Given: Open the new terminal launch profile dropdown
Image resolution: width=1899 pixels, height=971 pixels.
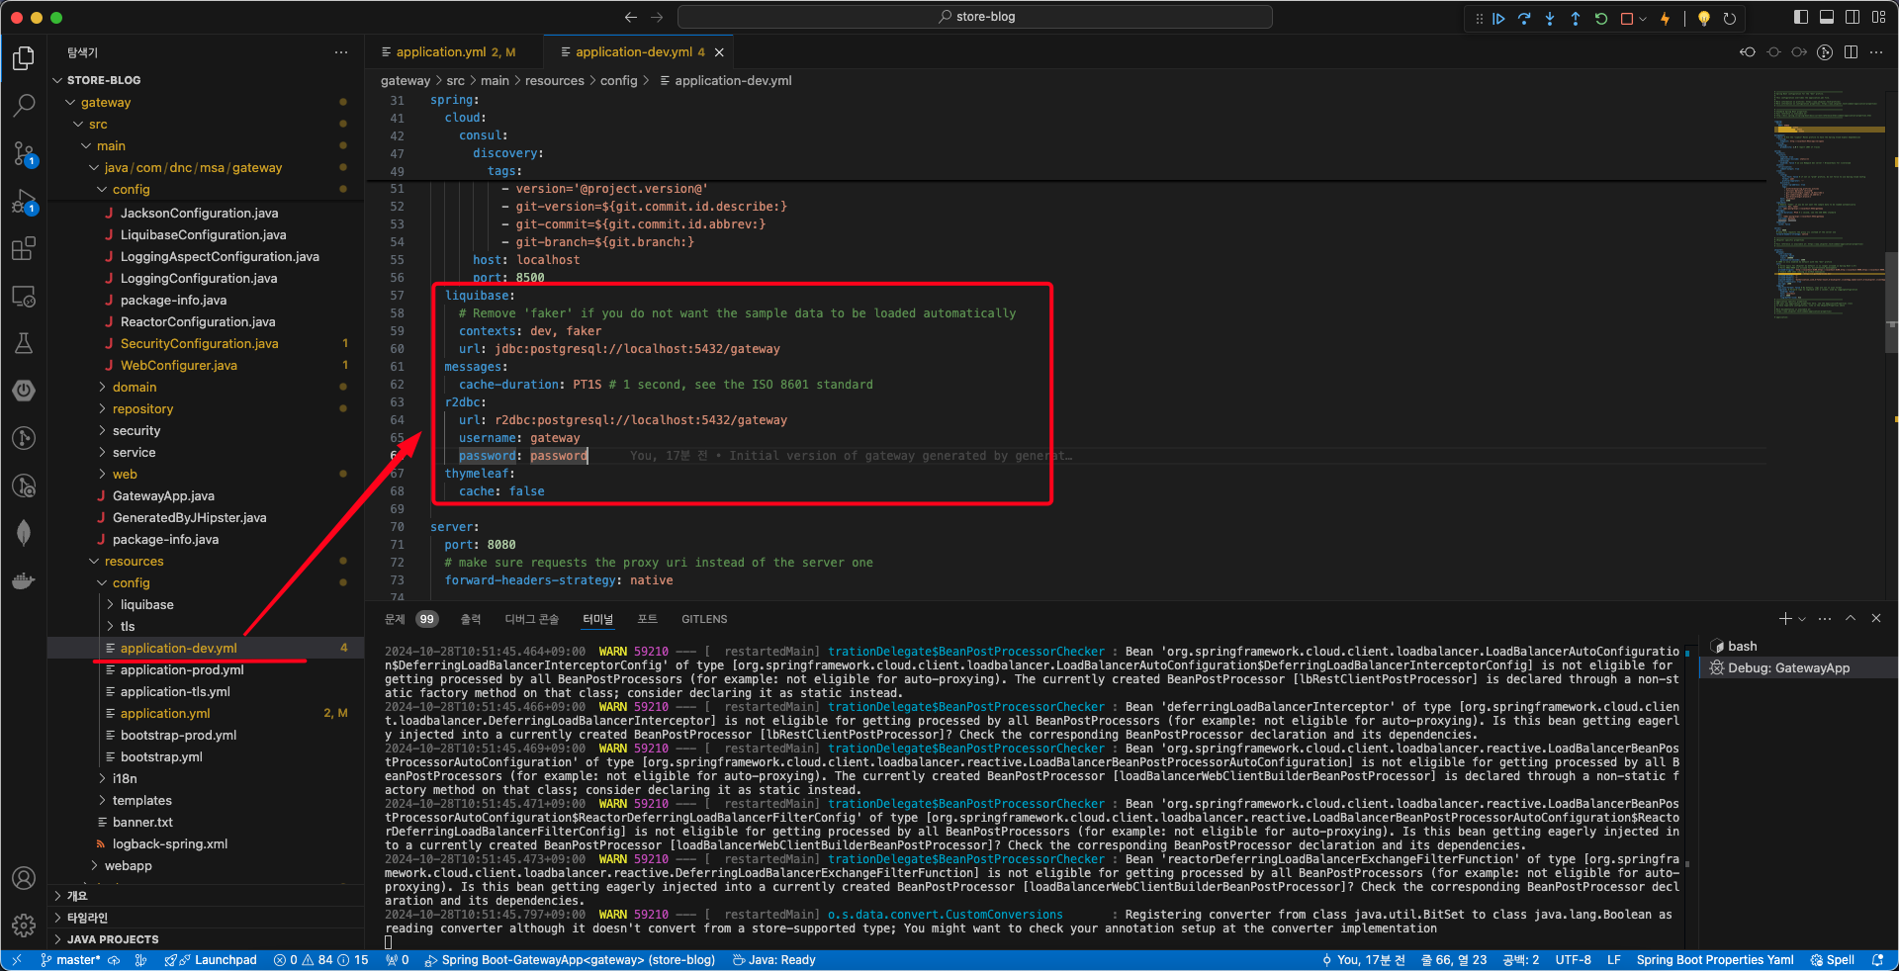Looking at the screenshot, I should tap(1802, 619).
